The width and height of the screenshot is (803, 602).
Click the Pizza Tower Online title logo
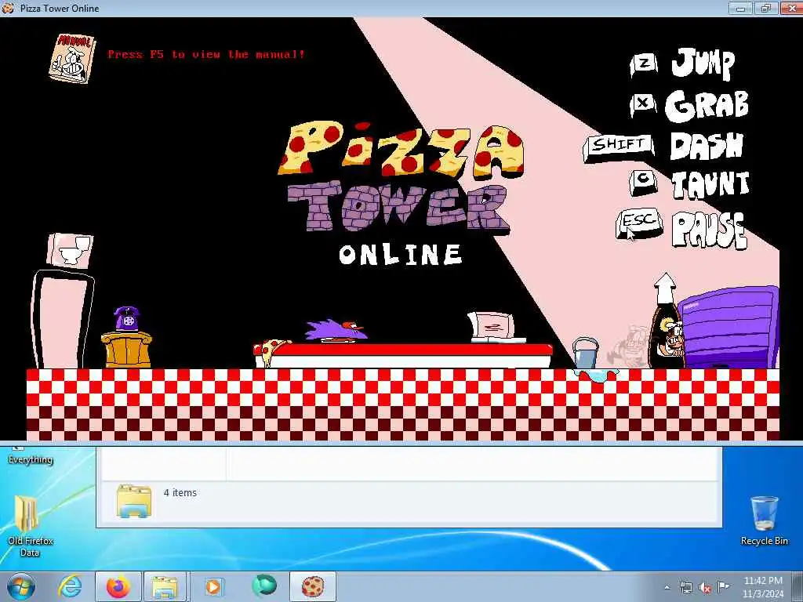[x=402, y=193]
